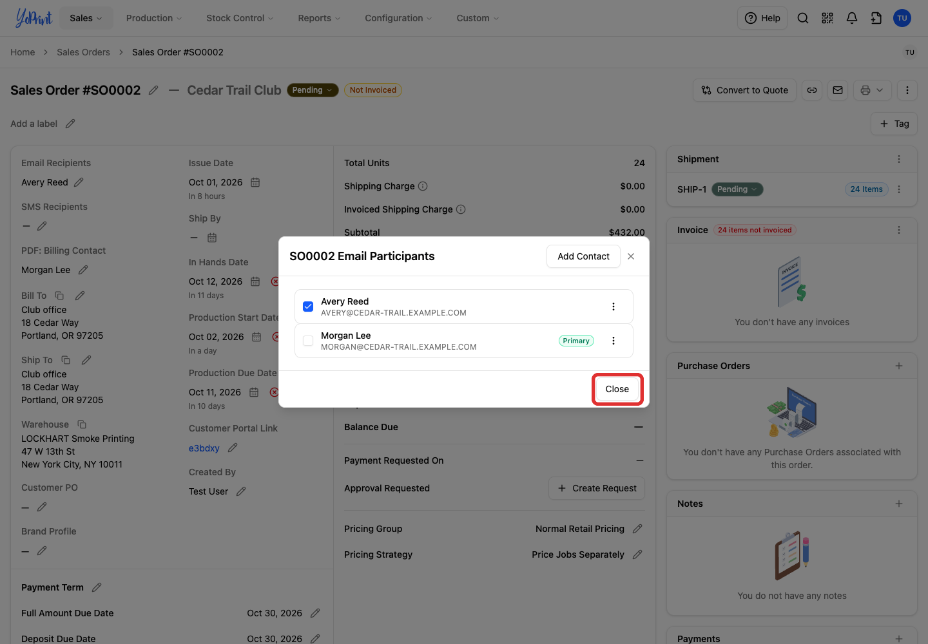Open the notifications bell

click(852, 18)
